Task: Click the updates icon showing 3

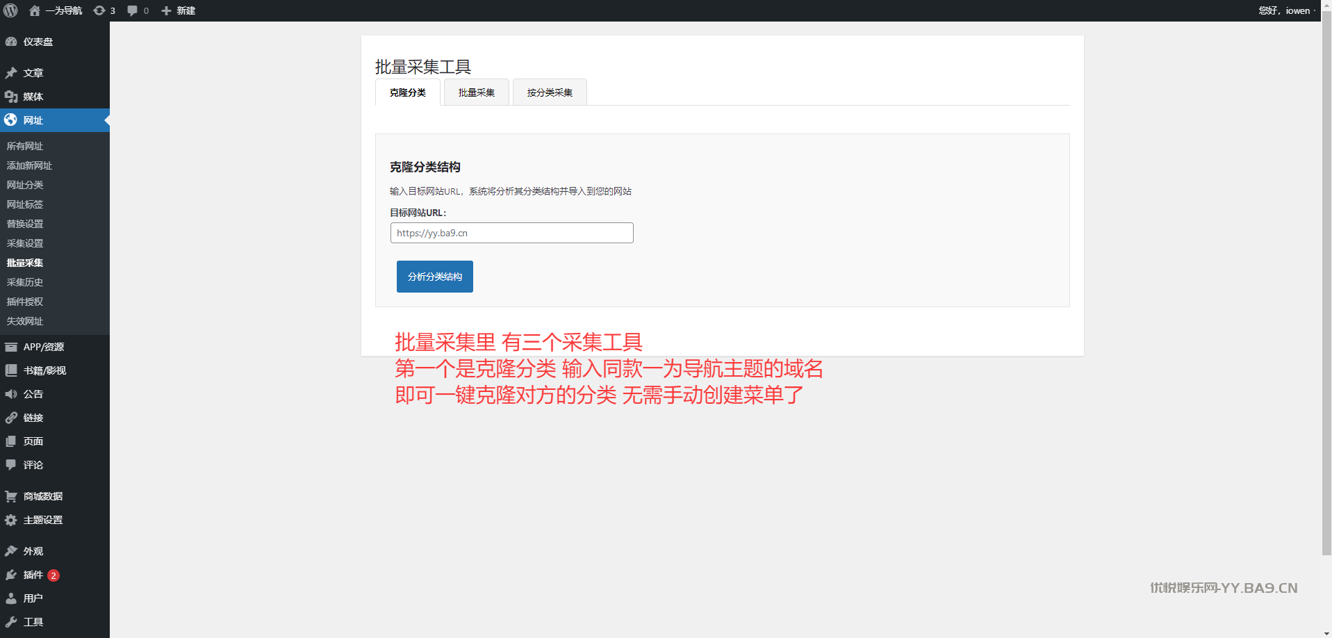Action: 100,10
